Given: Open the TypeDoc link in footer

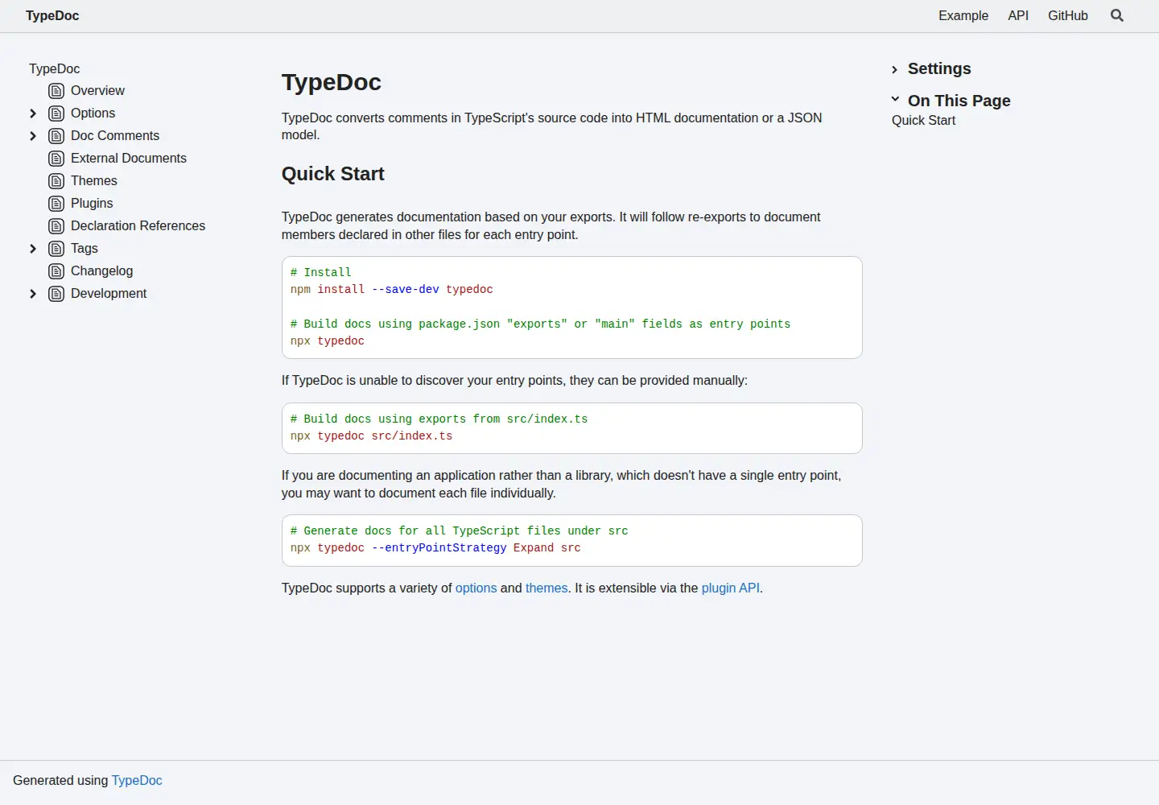Looking at the screenshot, I should pyautogui.click(x=137, y=780).
